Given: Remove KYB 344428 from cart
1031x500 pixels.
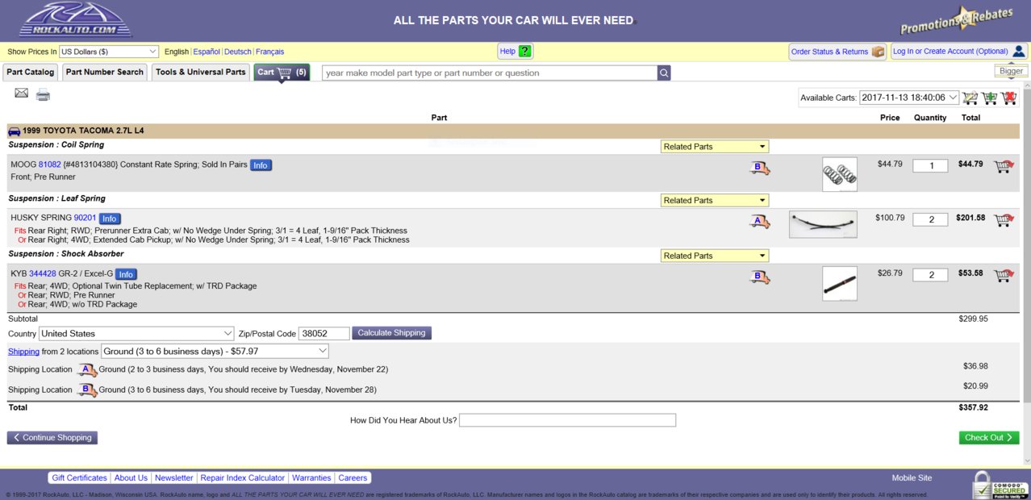Looking at the screenshot, I should click(1004, 275).
